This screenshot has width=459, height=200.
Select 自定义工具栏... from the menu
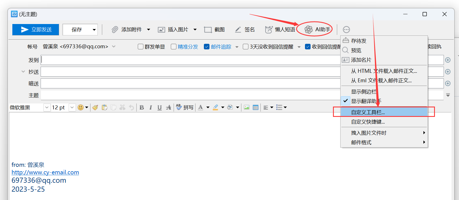tap(384, 112)
